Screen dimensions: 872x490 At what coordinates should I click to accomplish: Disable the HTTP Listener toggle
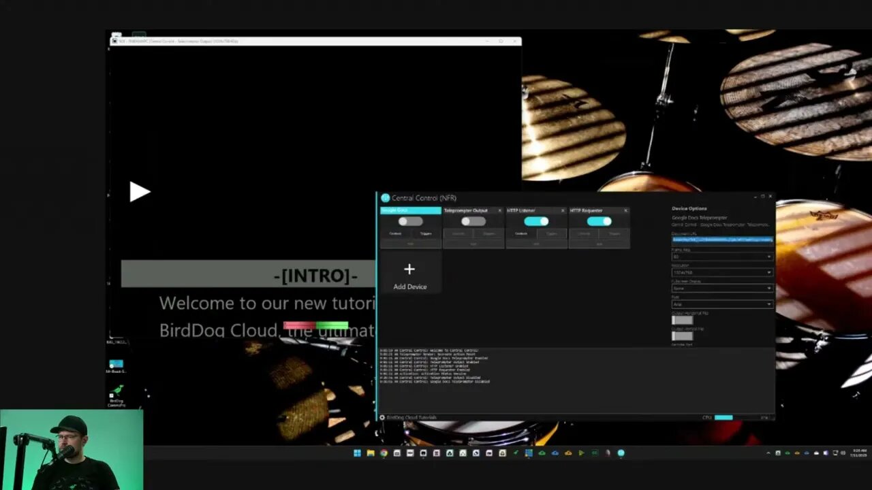pyautogui.click(x=536, y=221)
